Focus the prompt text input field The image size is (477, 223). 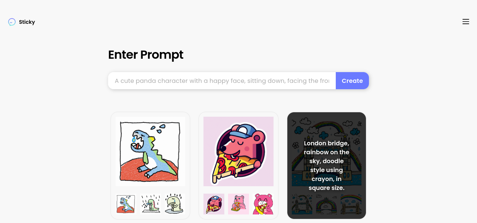click(x=222, y=81)
